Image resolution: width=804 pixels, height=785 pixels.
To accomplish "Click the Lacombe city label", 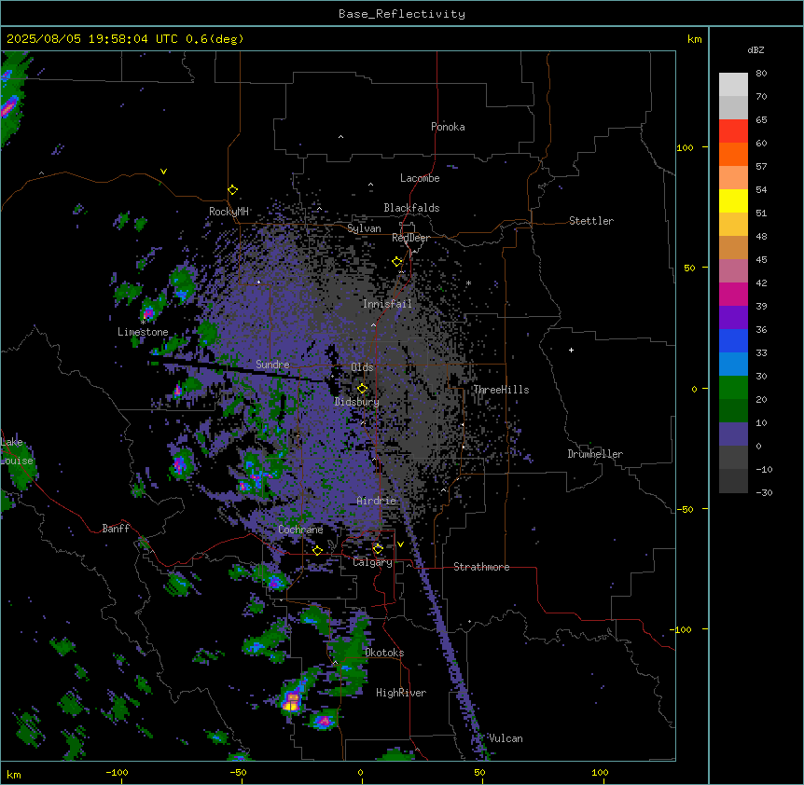I will point(420,178).
